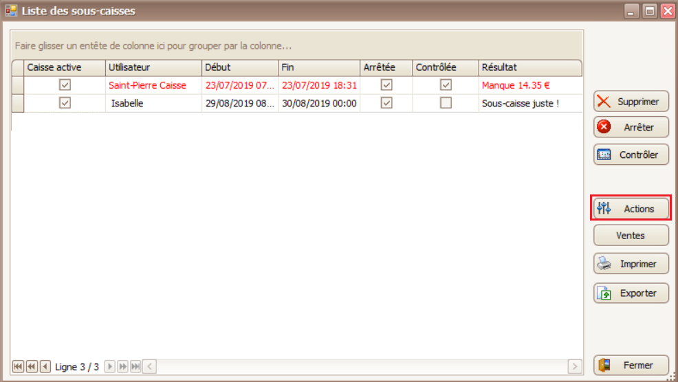Screen dimensions: 678x382
Task: Click the 29/08/2019 Début cell
Action: pyautogui.click(x=240, y=103)
